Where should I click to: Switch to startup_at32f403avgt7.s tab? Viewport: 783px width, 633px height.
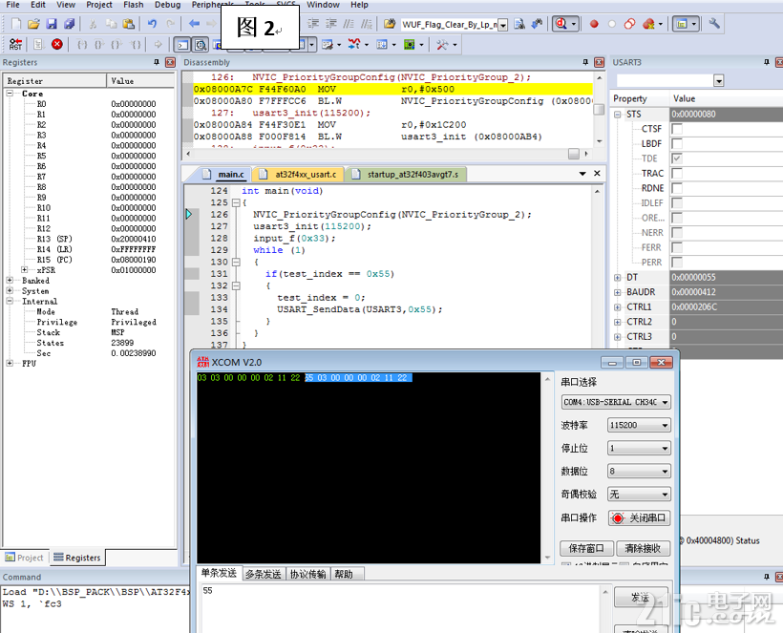pyautogui.click(x=407, y=174)
